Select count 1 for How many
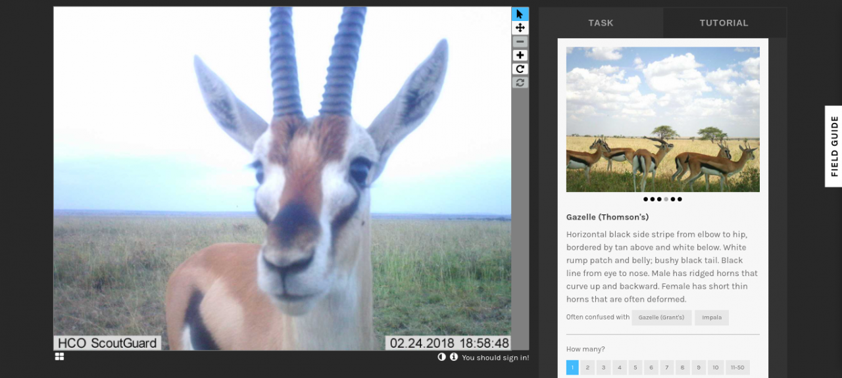 (x=572, y=367)
